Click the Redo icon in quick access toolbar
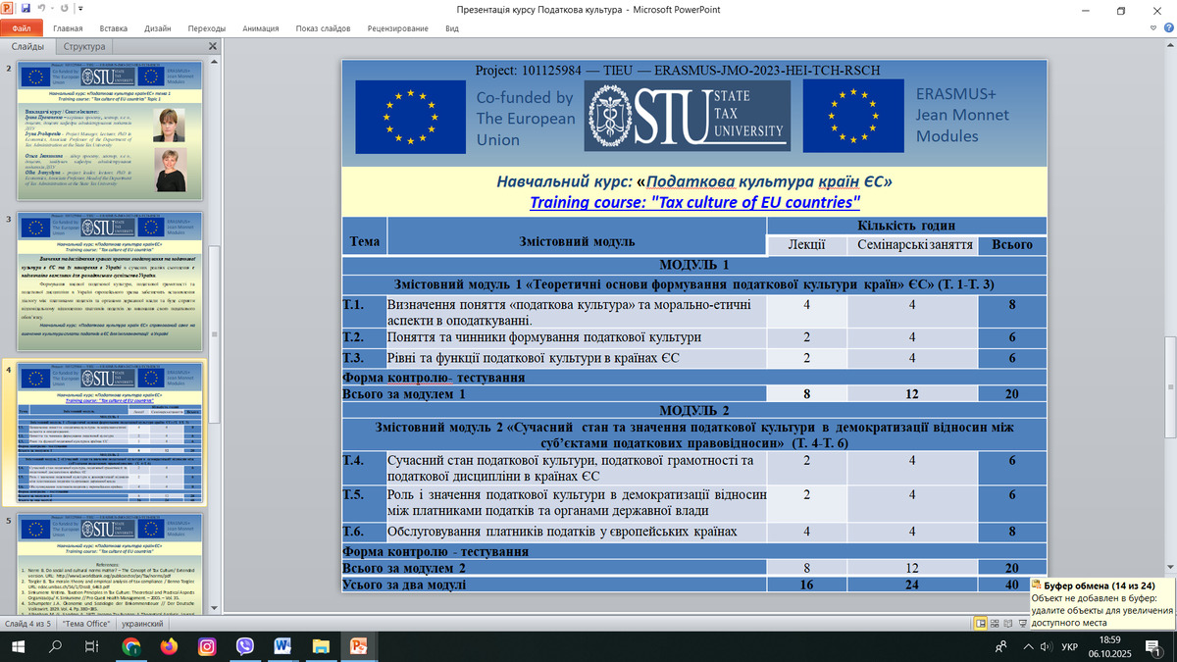This screenshot has width=1177, height=662. 64,9
